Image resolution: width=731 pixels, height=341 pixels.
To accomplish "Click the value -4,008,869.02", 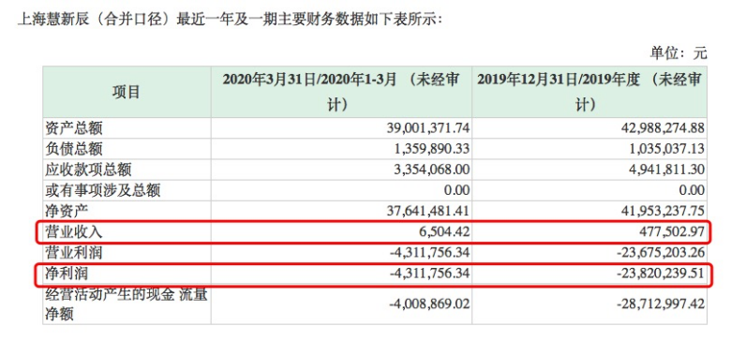I will click(x=429, y=304).
